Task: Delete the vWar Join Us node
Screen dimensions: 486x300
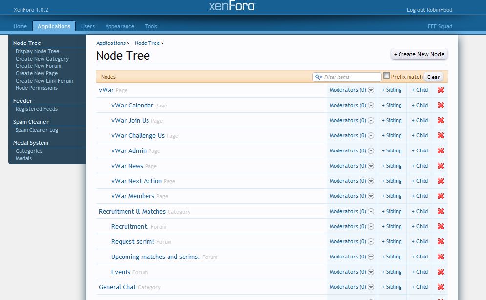Action: click(x=441, y=120)
